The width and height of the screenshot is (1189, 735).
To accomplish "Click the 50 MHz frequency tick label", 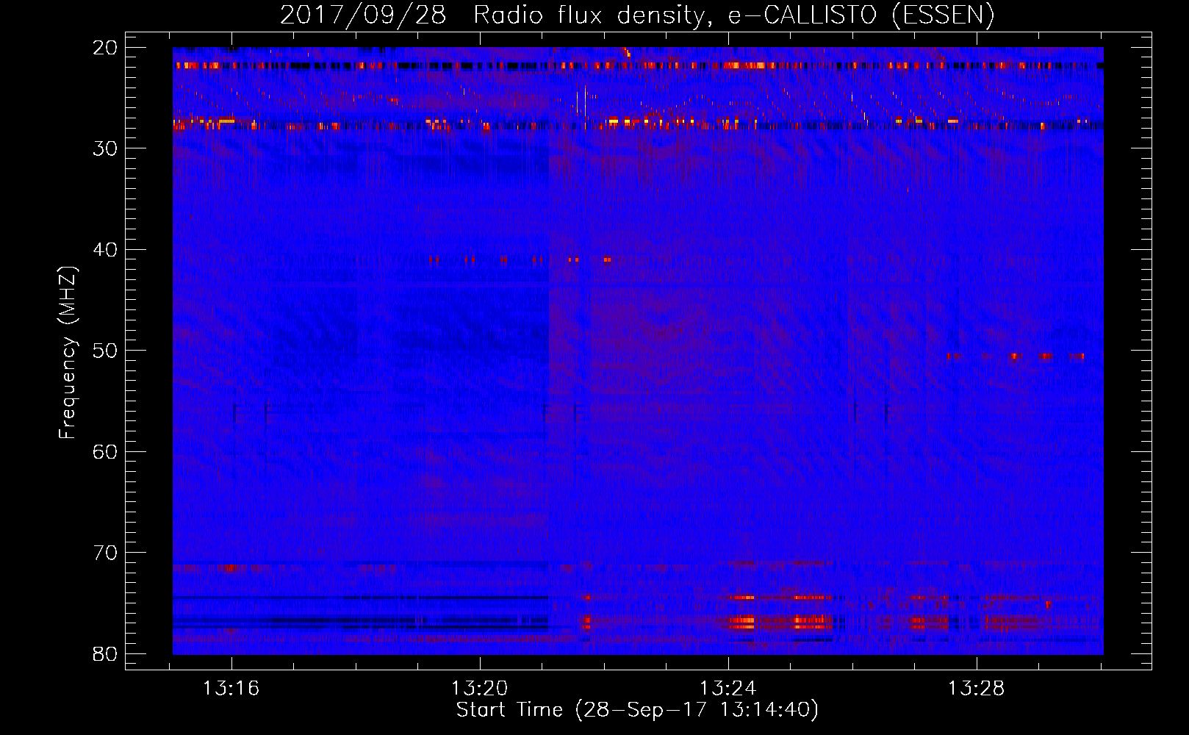I will (106, 351).
